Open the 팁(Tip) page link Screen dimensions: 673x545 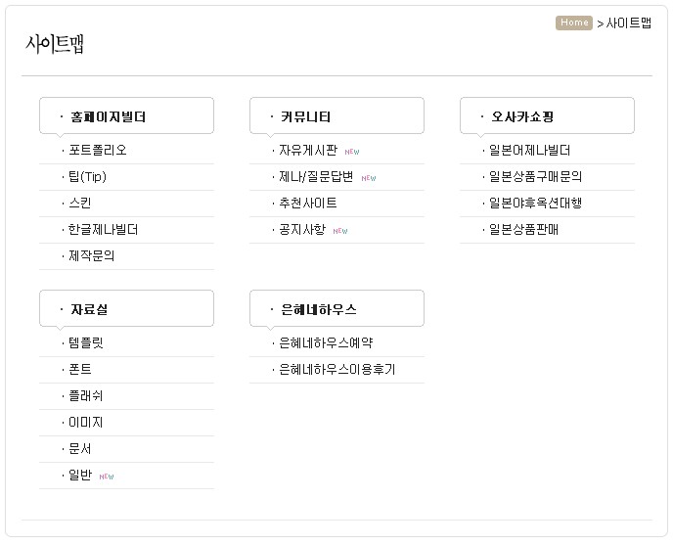pos(87,177)
